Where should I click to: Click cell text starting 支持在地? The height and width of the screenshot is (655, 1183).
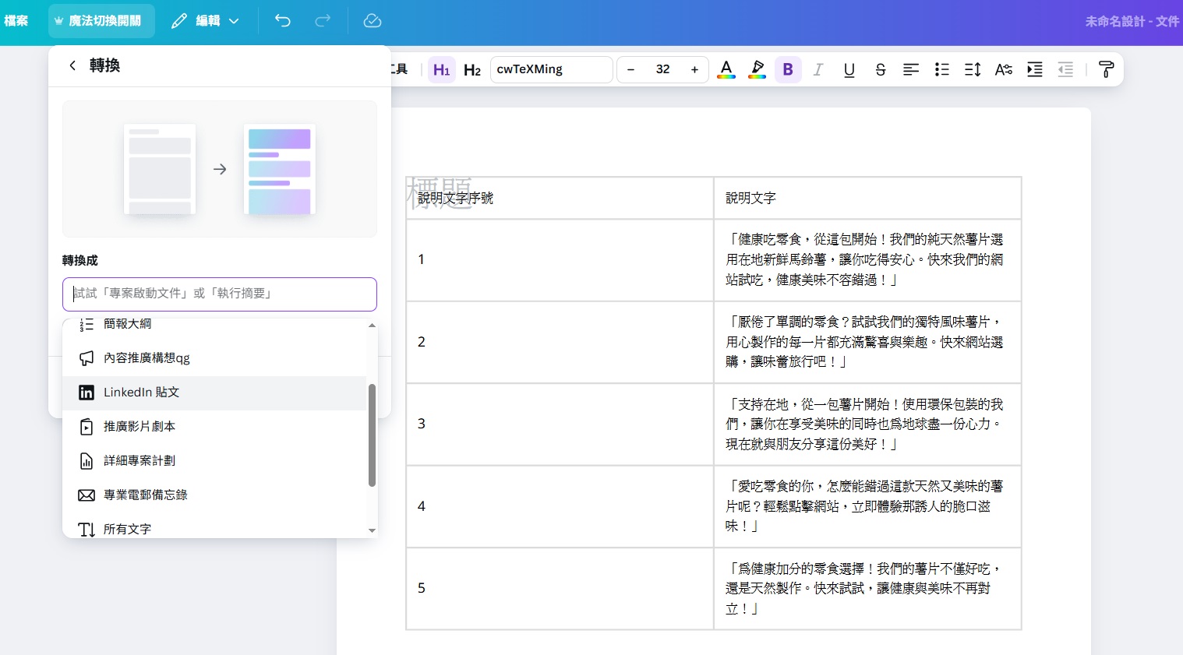[864, 424]
